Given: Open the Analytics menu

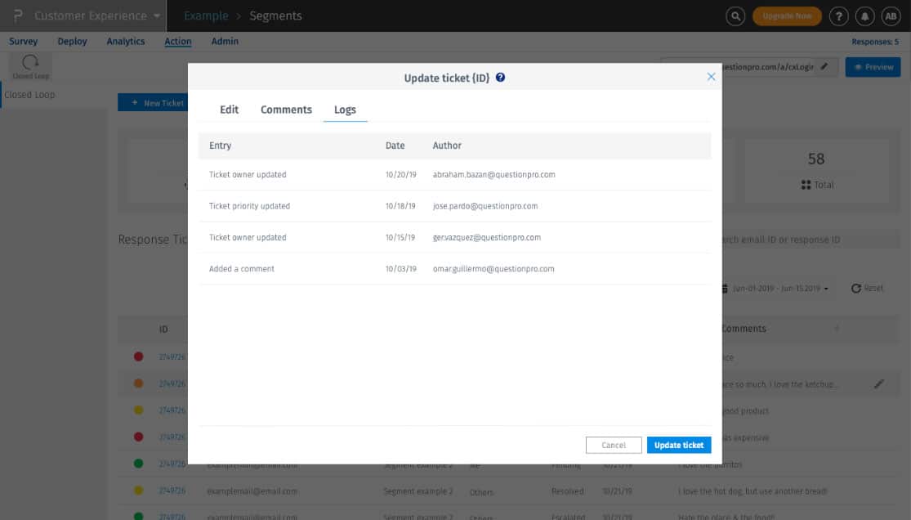Looking at the screenshot, I should point(126,42).
